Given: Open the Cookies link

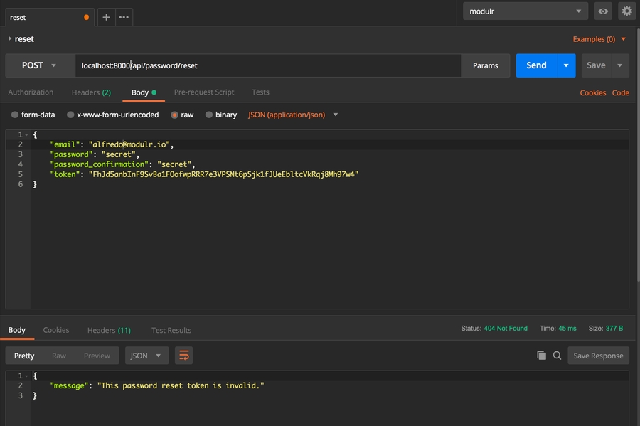Looking at the screenshot, I should tap(592, 92).
